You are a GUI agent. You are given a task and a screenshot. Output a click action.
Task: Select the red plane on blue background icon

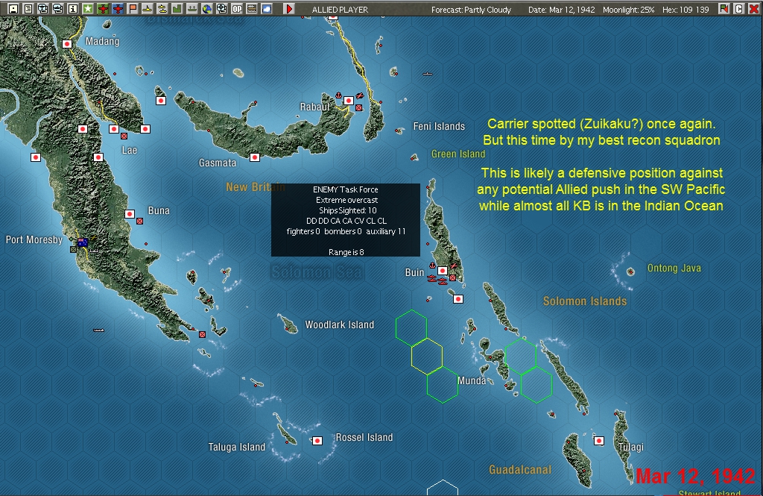(118, 9)
